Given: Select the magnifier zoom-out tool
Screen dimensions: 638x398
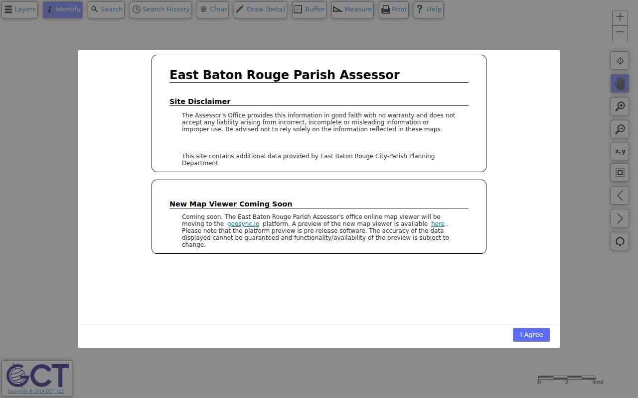Looking at the screenshot, I should (620, 129).
